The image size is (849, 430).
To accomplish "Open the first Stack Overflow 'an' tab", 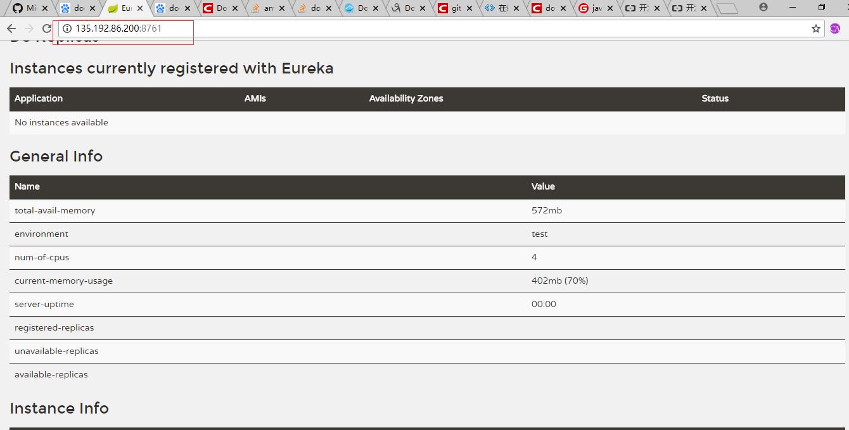I will [x=262, y=8].
